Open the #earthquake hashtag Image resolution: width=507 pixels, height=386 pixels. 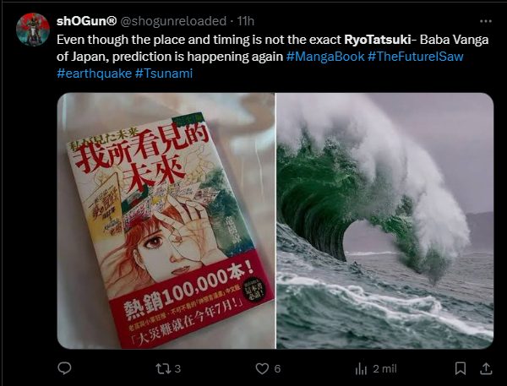pos(94,73)
